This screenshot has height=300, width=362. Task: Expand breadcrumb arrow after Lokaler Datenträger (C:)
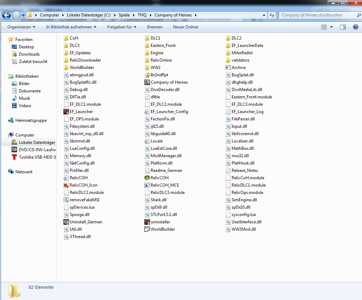(115, 15)
